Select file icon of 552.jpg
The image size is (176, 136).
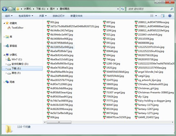pos(105,47)
